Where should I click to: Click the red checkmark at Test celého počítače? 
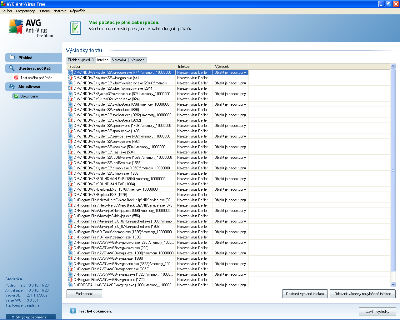[x=16, y=77]
